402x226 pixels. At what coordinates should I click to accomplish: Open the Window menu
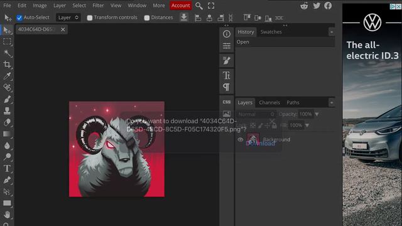click(137, 6)
